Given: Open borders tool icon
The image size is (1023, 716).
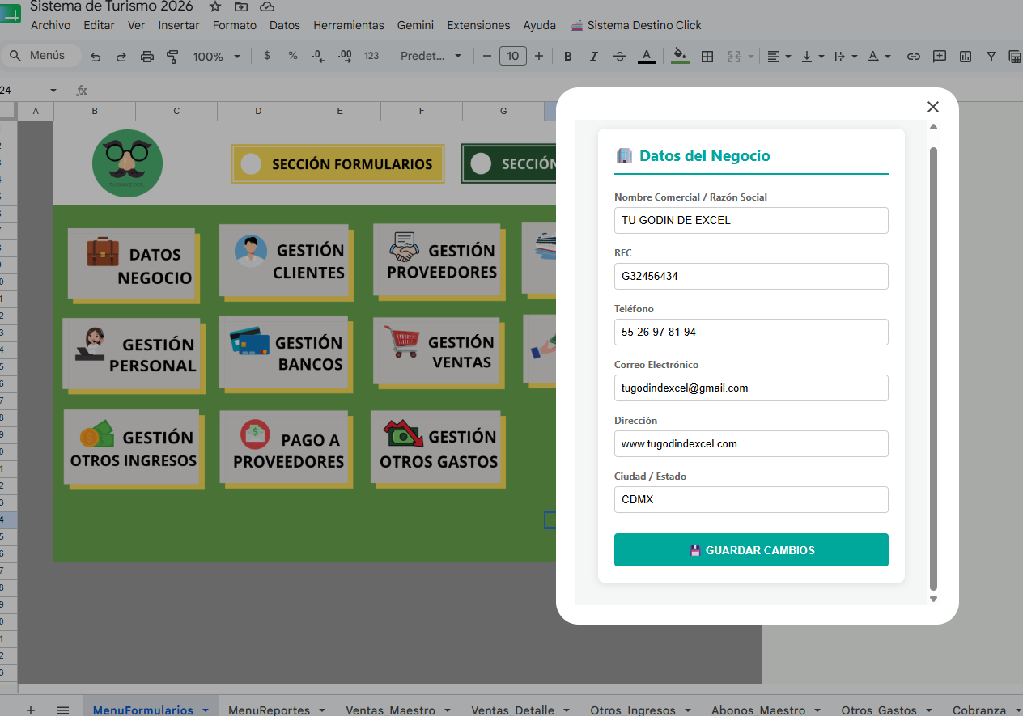Looking at the screenshot, I should click(707, 57).
